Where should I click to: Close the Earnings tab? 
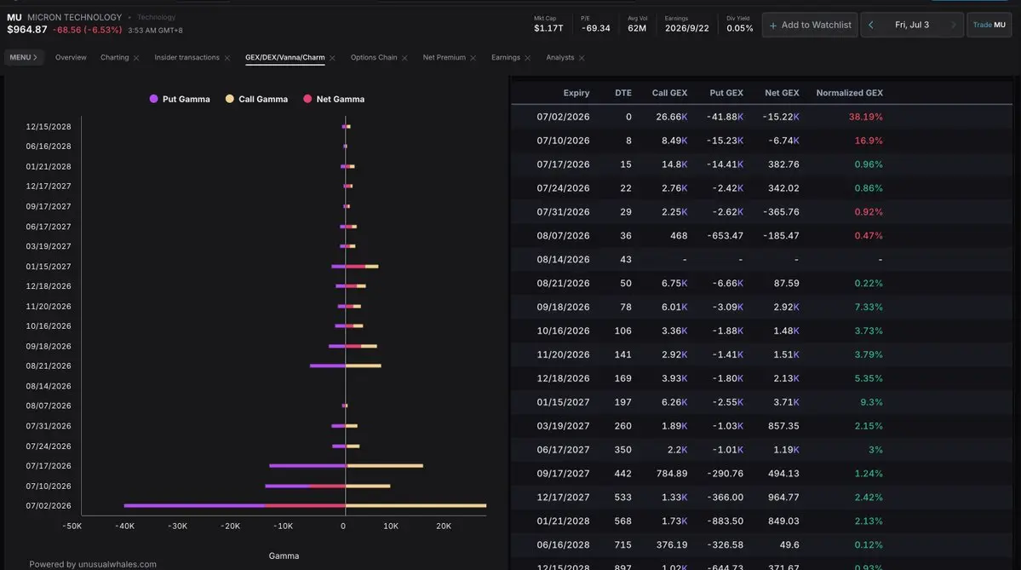(x=527, y=58)
